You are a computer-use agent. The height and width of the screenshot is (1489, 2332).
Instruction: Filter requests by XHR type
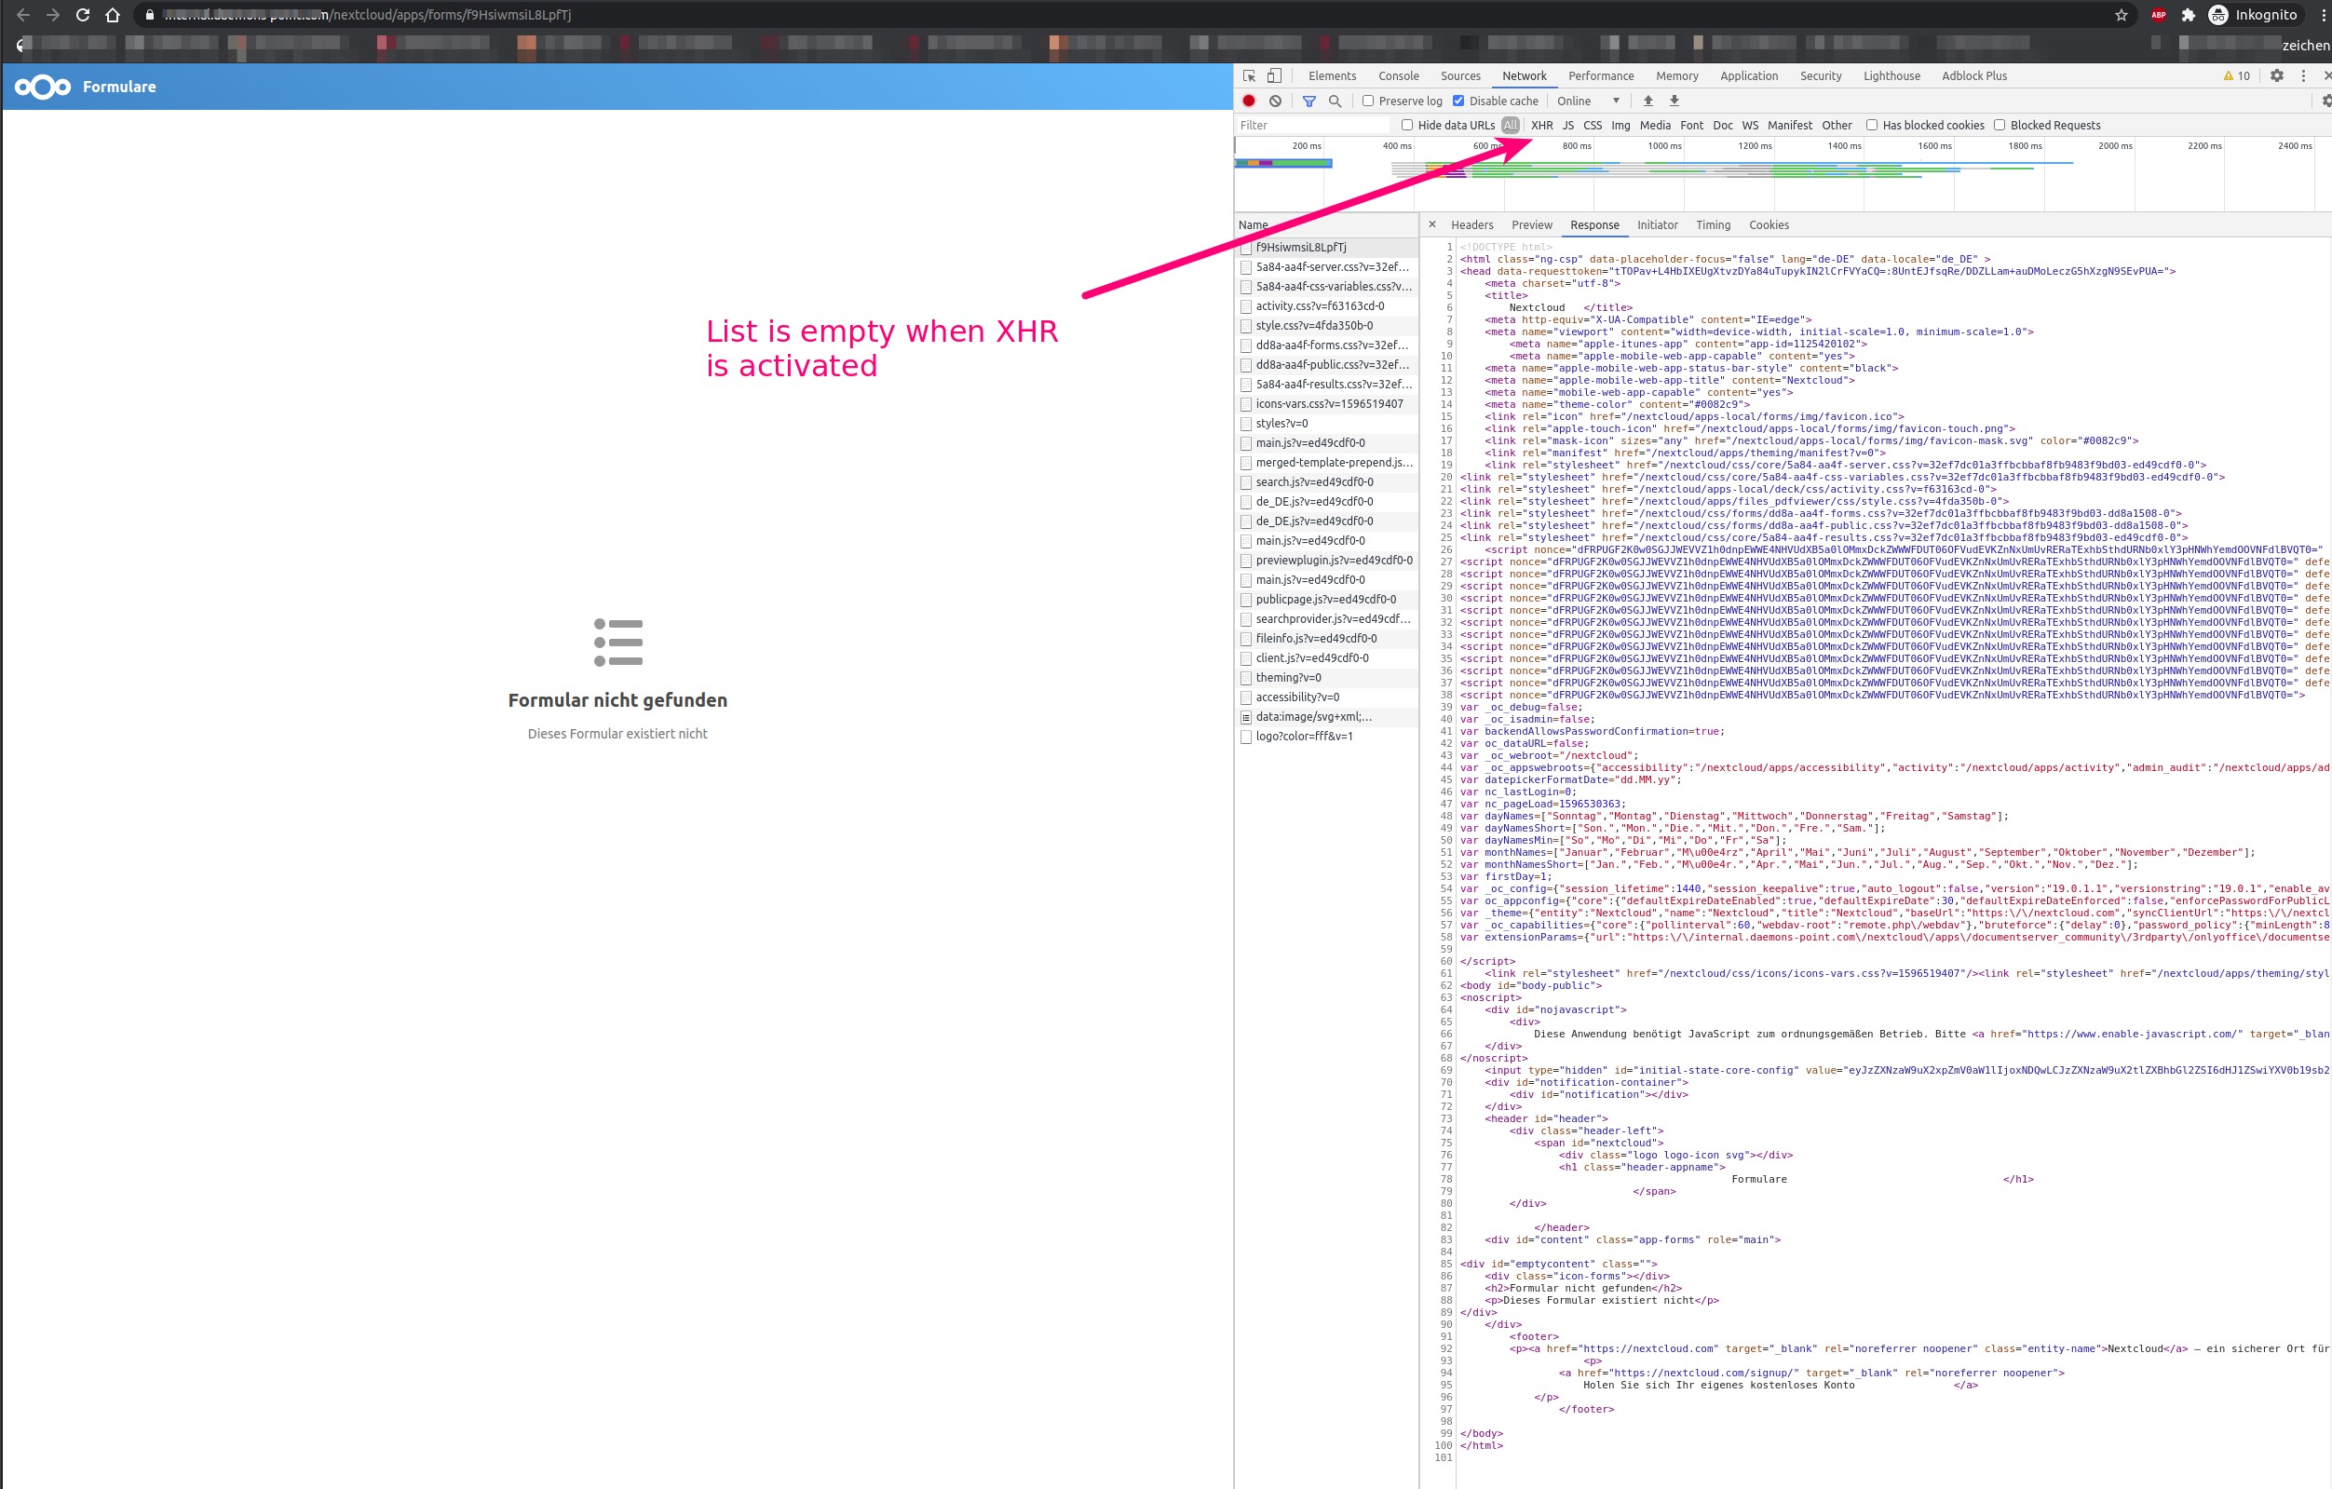[1541, 125]
